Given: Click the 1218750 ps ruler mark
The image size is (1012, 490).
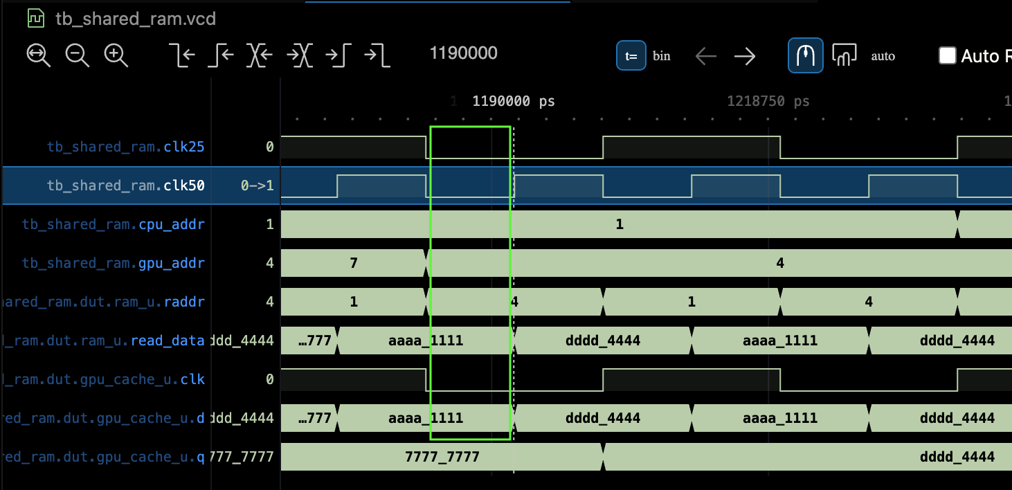Looking at the screenshot, I should pos(768,102).
